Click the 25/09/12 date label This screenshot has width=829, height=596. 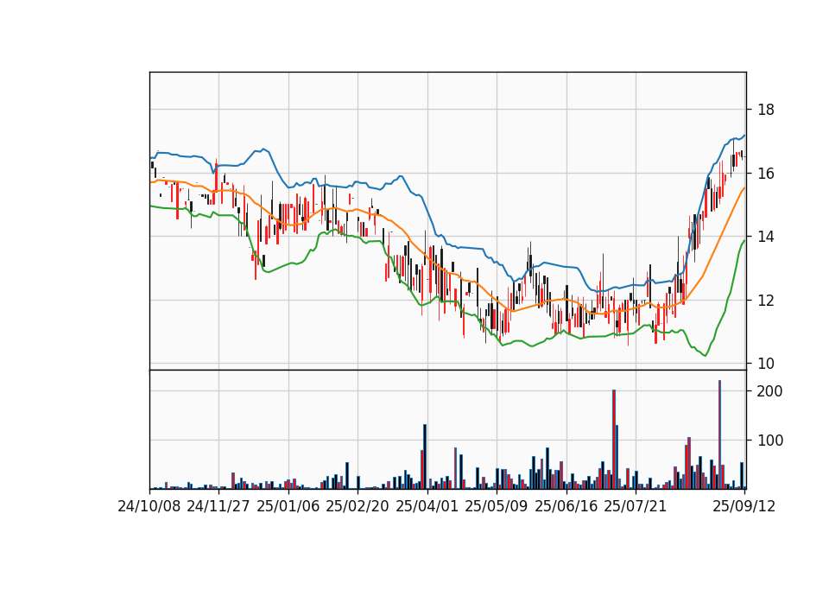(x=744, y=506)
